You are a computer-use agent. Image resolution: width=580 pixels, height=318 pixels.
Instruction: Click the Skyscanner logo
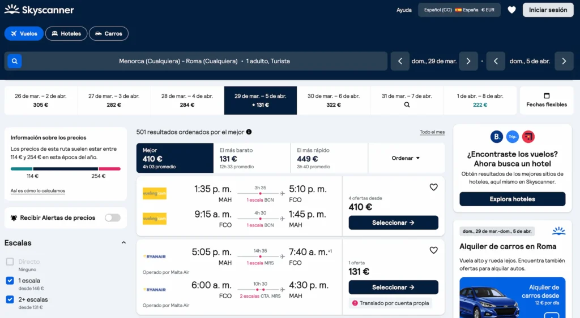pos(39,10)
